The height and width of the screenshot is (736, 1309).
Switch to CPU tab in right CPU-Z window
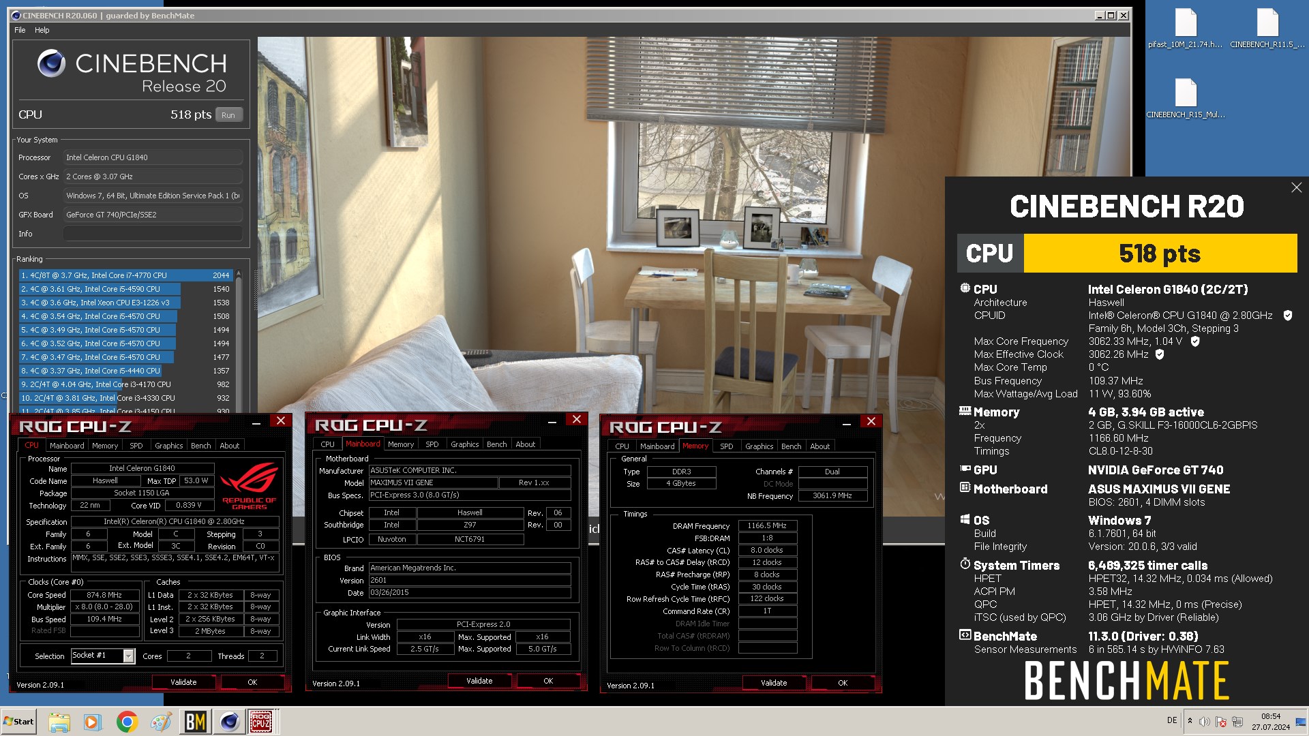622,446
